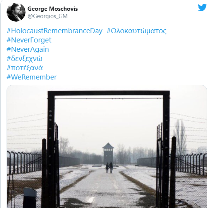Viewport: 209px width, 208px height.
Task: Select the #Ολοκαυτώματος hashtag
Action: point(137,31)
